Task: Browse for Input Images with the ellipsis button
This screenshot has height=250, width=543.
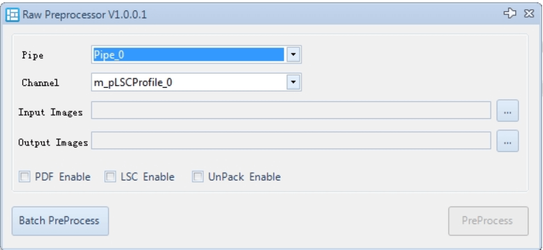Action: (x=508, y=111)
